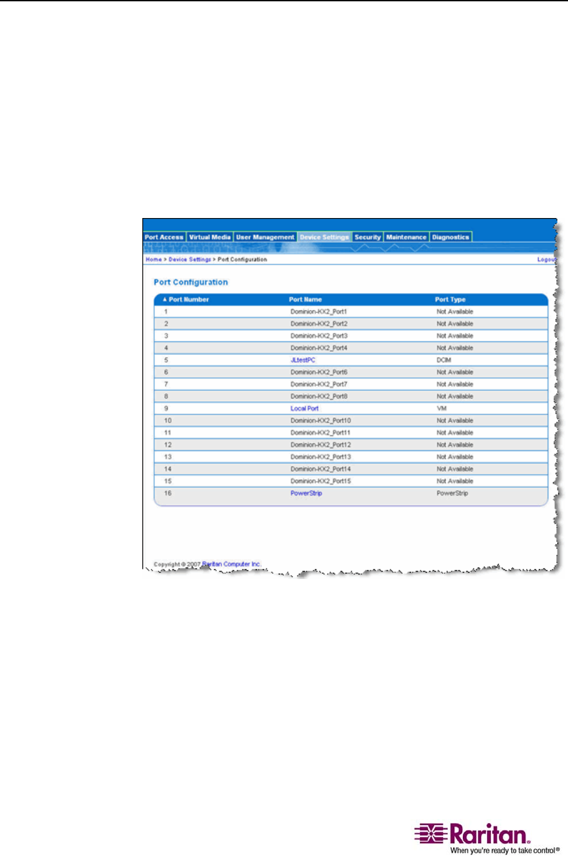Click the VM port type value

(441, 408)
